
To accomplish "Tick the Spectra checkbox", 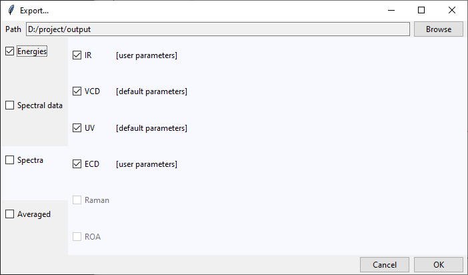I will coord(9,160).
